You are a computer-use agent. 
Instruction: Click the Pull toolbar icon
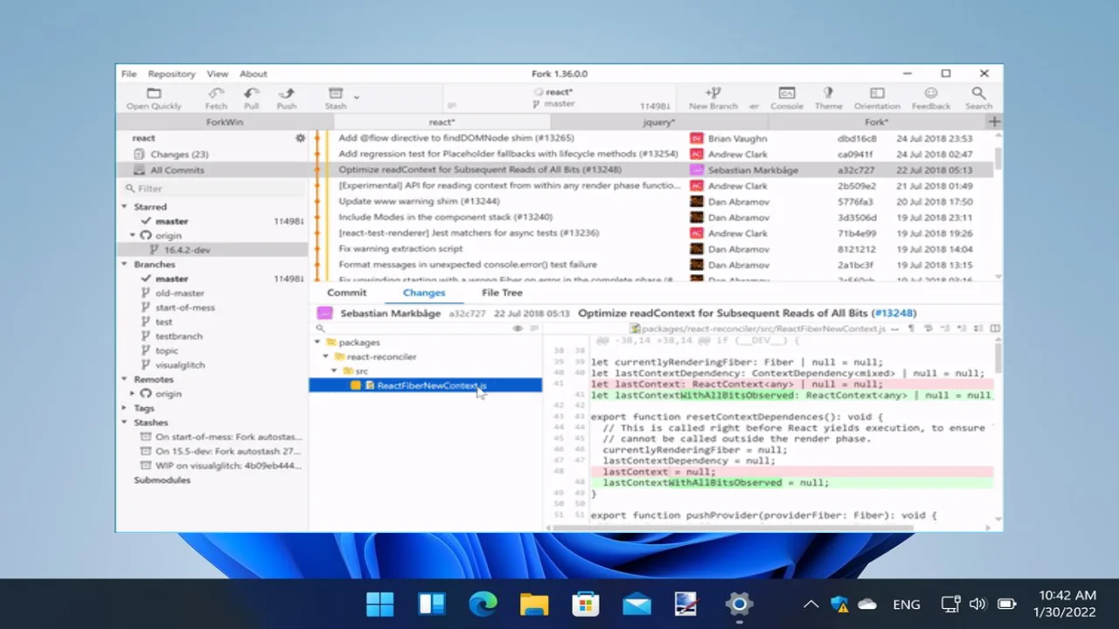(x=251, y=93)
